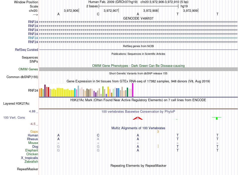This screenshot has height=175, width=238.
Task: Click the Multiz Alignments of 100 Vertebrates title
Action: 138,128
